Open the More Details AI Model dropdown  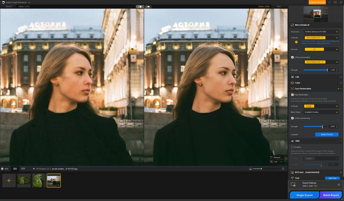(321, 38)
